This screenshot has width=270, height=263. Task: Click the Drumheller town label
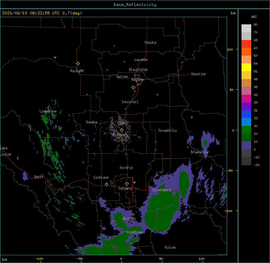(x=200, y=152)
